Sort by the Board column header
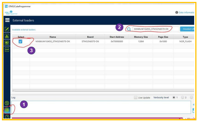This screenshot has height=122, width=200. pyautogui.click(x=90, y=37)
